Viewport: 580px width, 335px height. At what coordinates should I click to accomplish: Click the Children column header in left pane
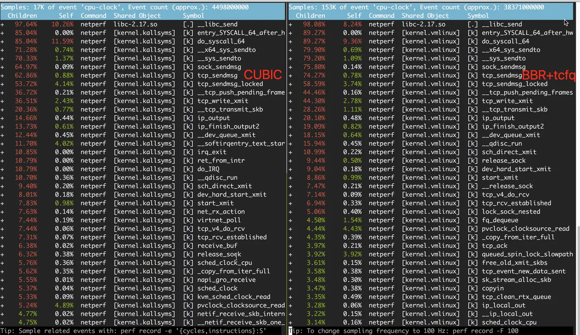tap(22, 16)
